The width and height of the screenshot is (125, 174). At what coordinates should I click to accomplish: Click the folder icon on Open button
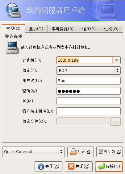73,151
